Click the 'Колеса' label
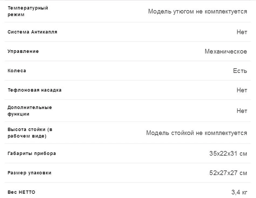This screenshot has height=198, width=256. (17, 71)
